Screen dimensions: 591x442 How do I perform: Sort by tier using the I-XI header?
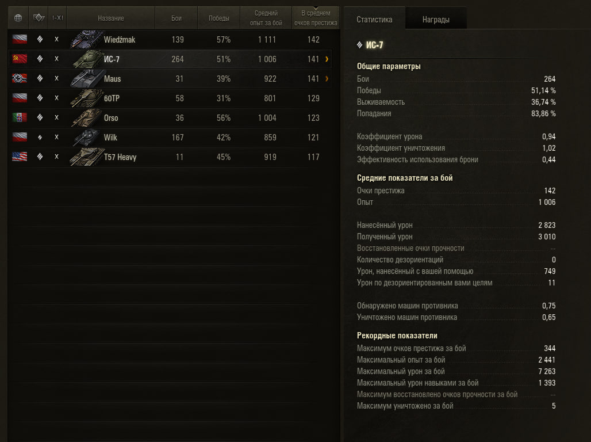57,18
